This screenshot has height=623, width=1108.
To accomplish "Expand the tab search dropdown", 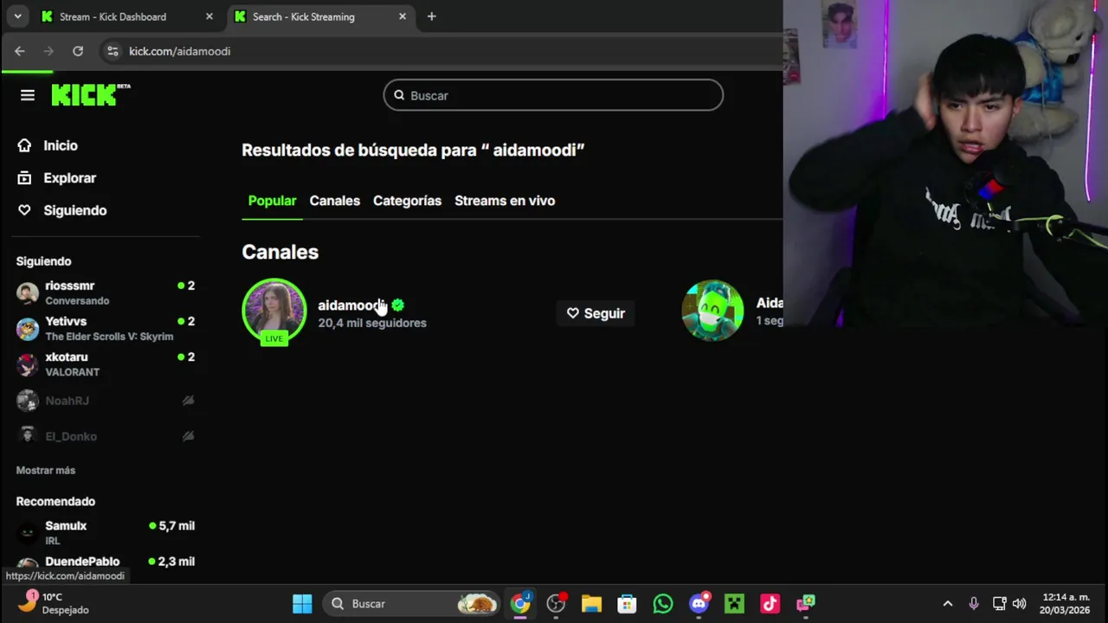I will click(x=17, y=16).
